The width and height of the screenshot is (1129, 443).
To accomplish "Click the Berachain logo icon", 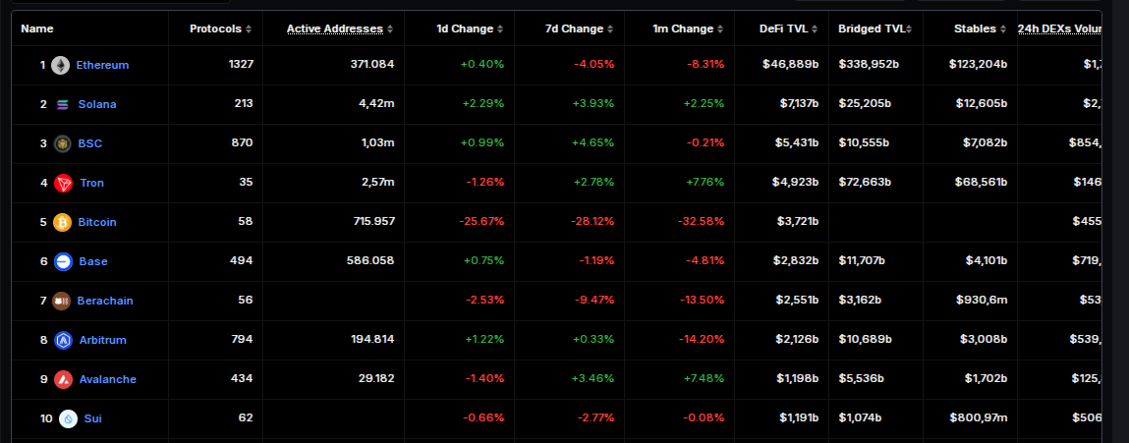I will 62,301.
